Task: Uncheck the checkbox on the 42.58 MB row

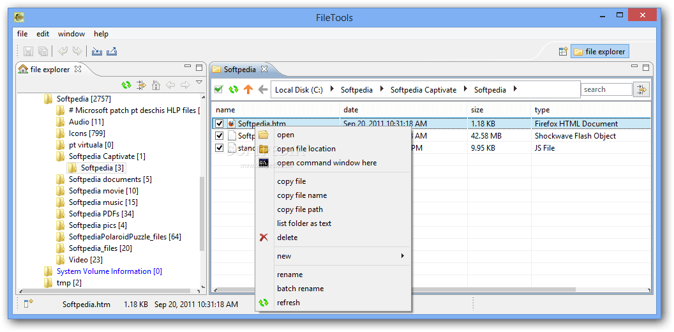Action: (x=219, y=136)
